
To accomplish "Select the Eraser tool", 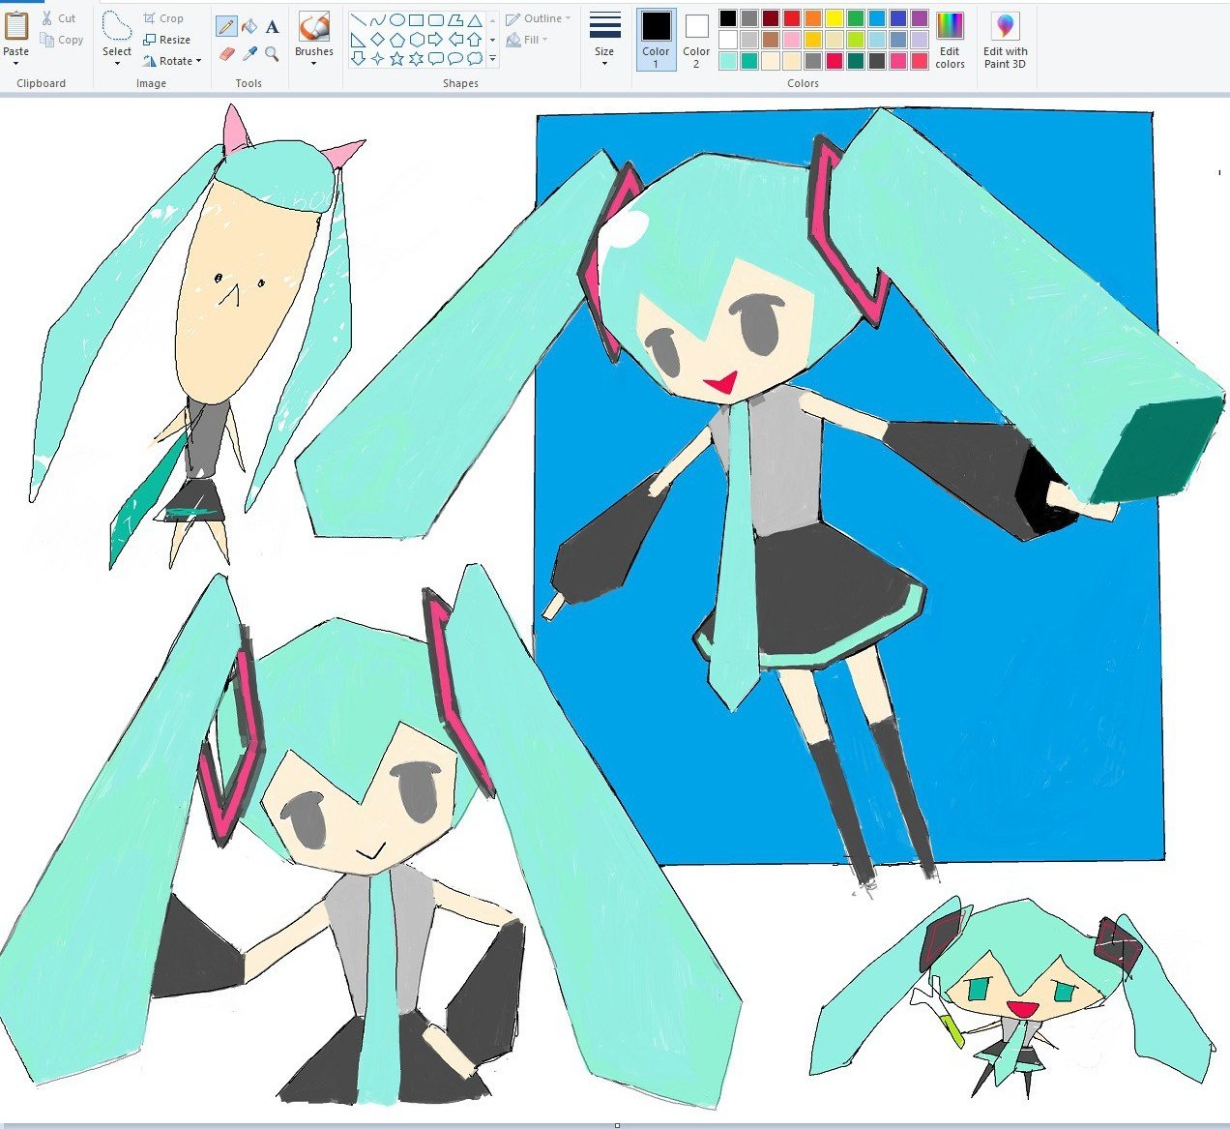I will click(226, 54).
